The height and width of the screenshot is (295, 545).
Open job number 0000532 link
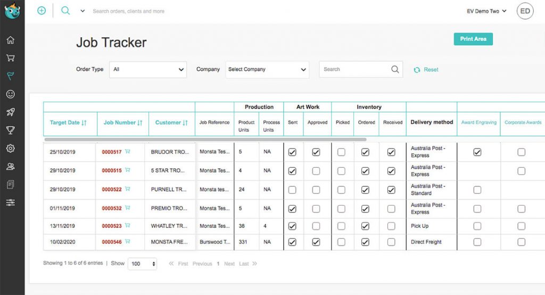(112, 208)
